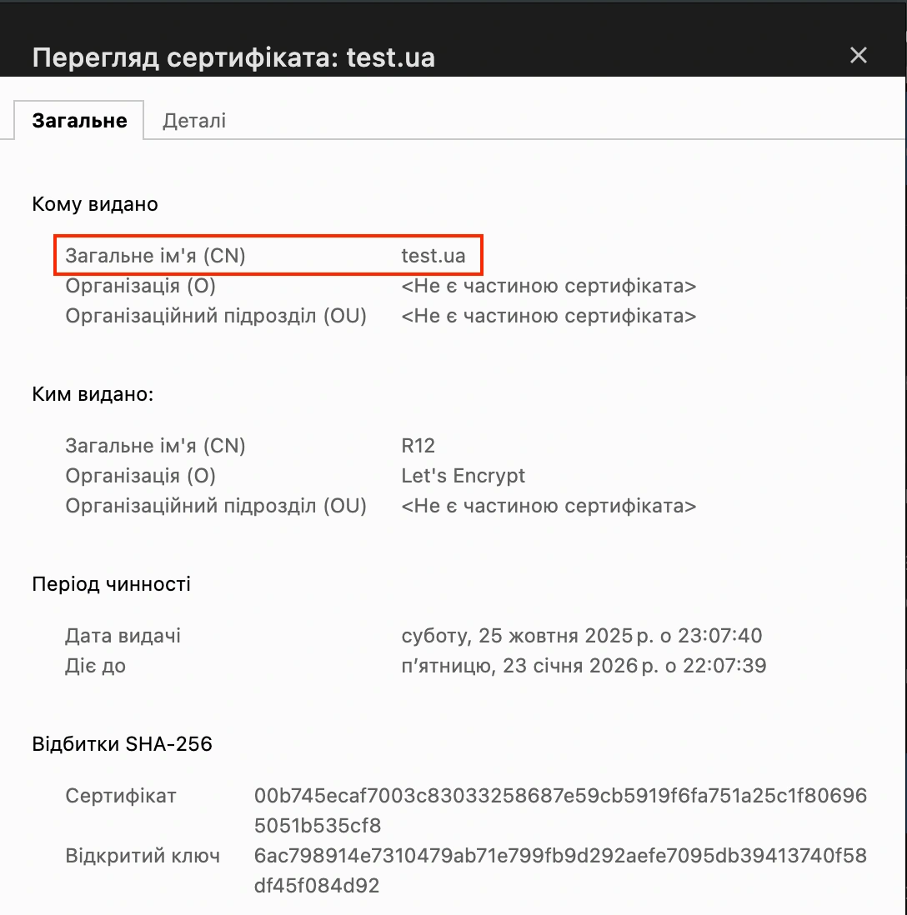Select the Загальне ім'я (CN) label
Viewport: 907px width, 915px height.
coord(155,256)
